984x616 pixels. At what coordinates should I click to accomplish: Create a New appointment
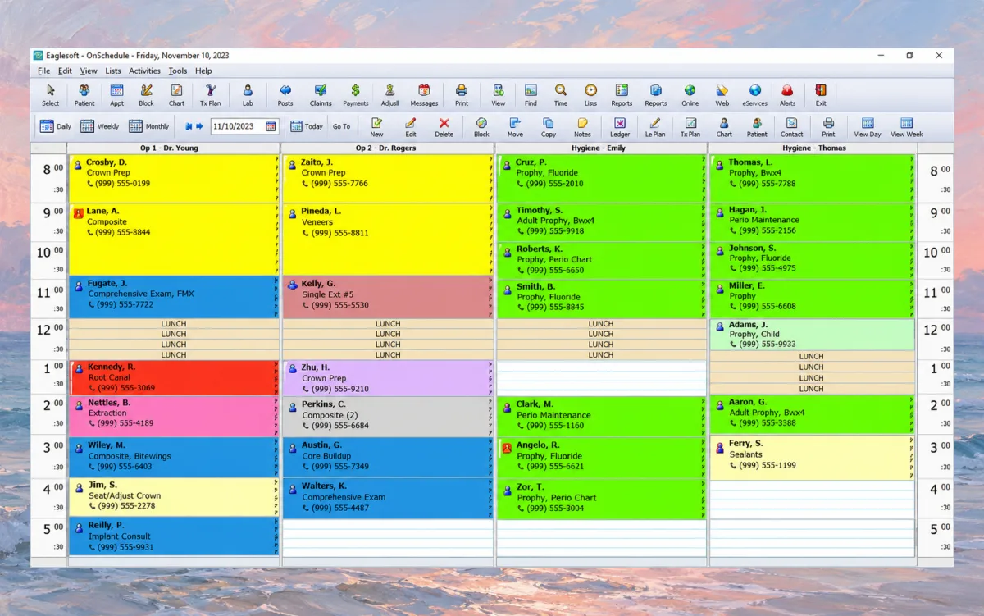coord(376,127)
